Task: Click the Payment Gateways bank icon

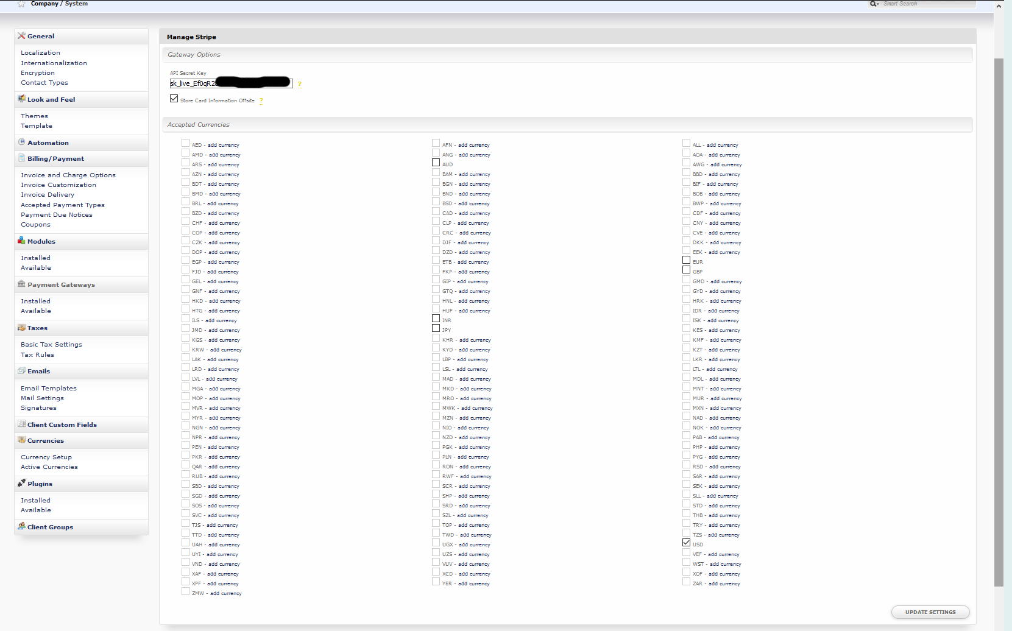Action: click(x=21, y=284)
